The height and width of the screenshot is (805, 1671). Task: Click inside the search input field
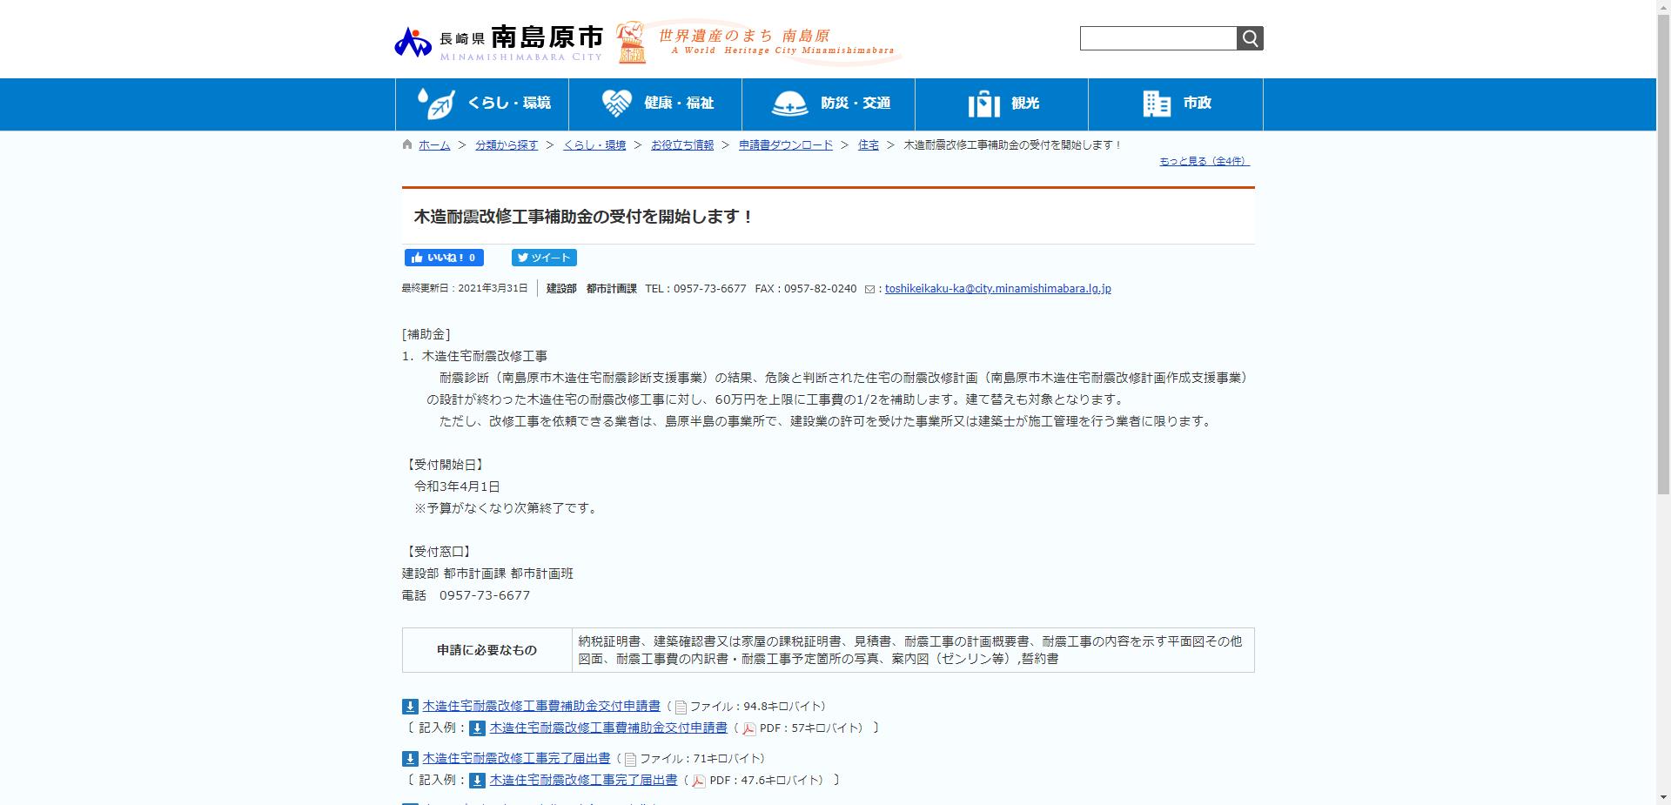pos(1158,38)
